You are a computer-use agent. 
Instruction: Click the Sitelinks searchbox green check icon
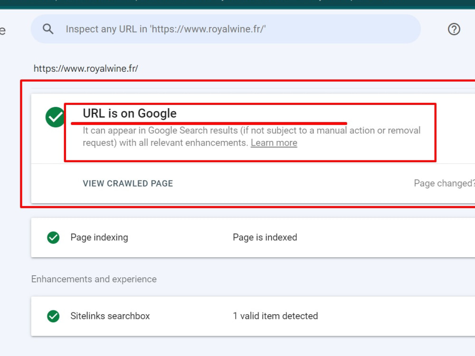click(x=53, y=316)
